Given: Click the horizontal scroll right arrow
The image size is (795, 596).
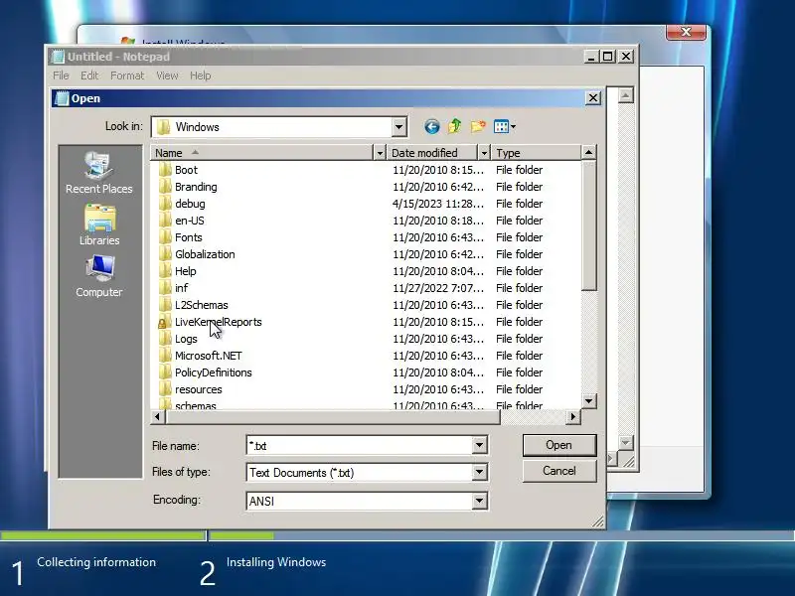Looking at the screenshot, I should pos(573,416).
